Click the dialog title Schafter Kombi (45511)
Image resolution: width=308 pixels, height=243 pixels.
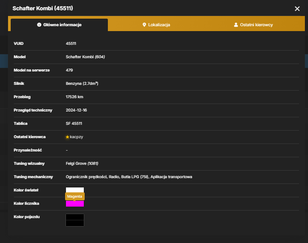43,8
